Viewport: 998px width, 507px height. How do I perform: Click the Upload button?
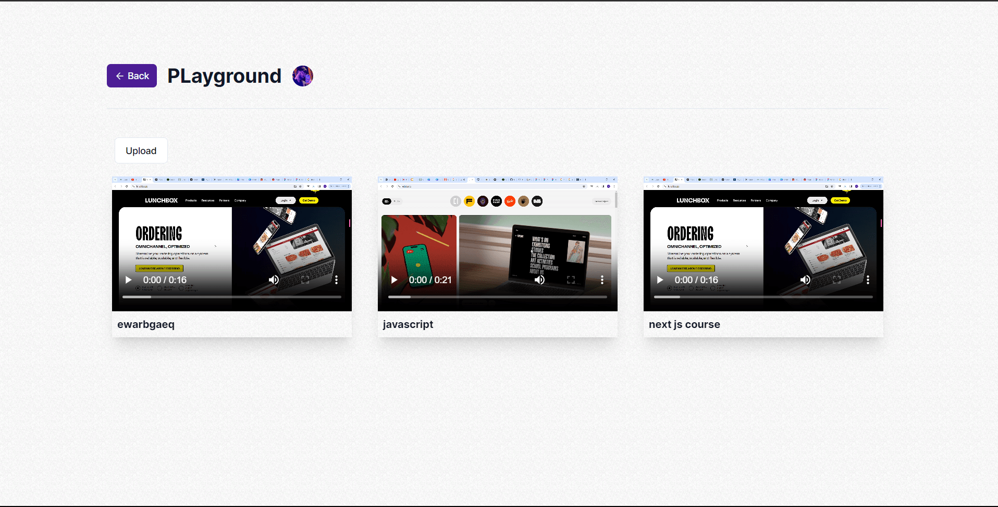141,150
